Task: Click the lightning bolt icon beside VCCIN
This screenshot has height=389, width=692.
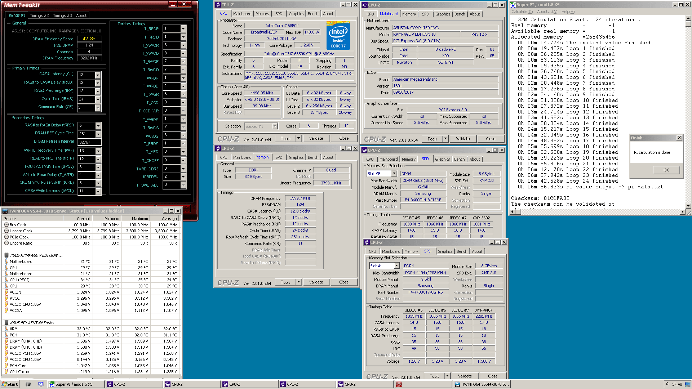Action: [x=6, y=292]
